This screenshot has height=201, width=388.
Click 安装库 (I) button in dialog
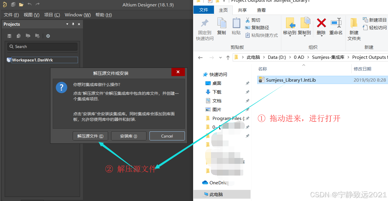click(129, 136)
